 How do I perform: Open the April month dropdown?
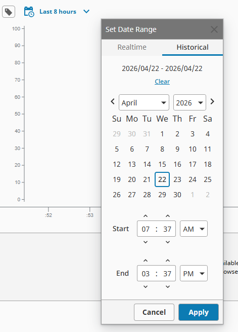(144, 102)
